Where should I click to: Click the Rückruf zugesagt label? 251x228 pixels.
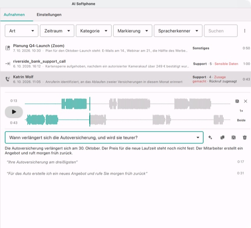click(223, 81)
